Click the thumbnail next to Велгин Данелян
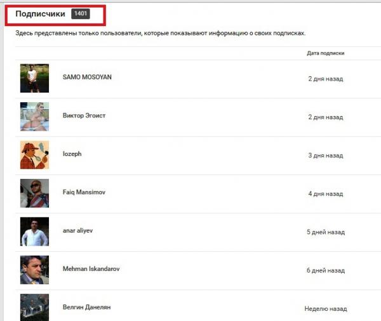 coord(34,307)
